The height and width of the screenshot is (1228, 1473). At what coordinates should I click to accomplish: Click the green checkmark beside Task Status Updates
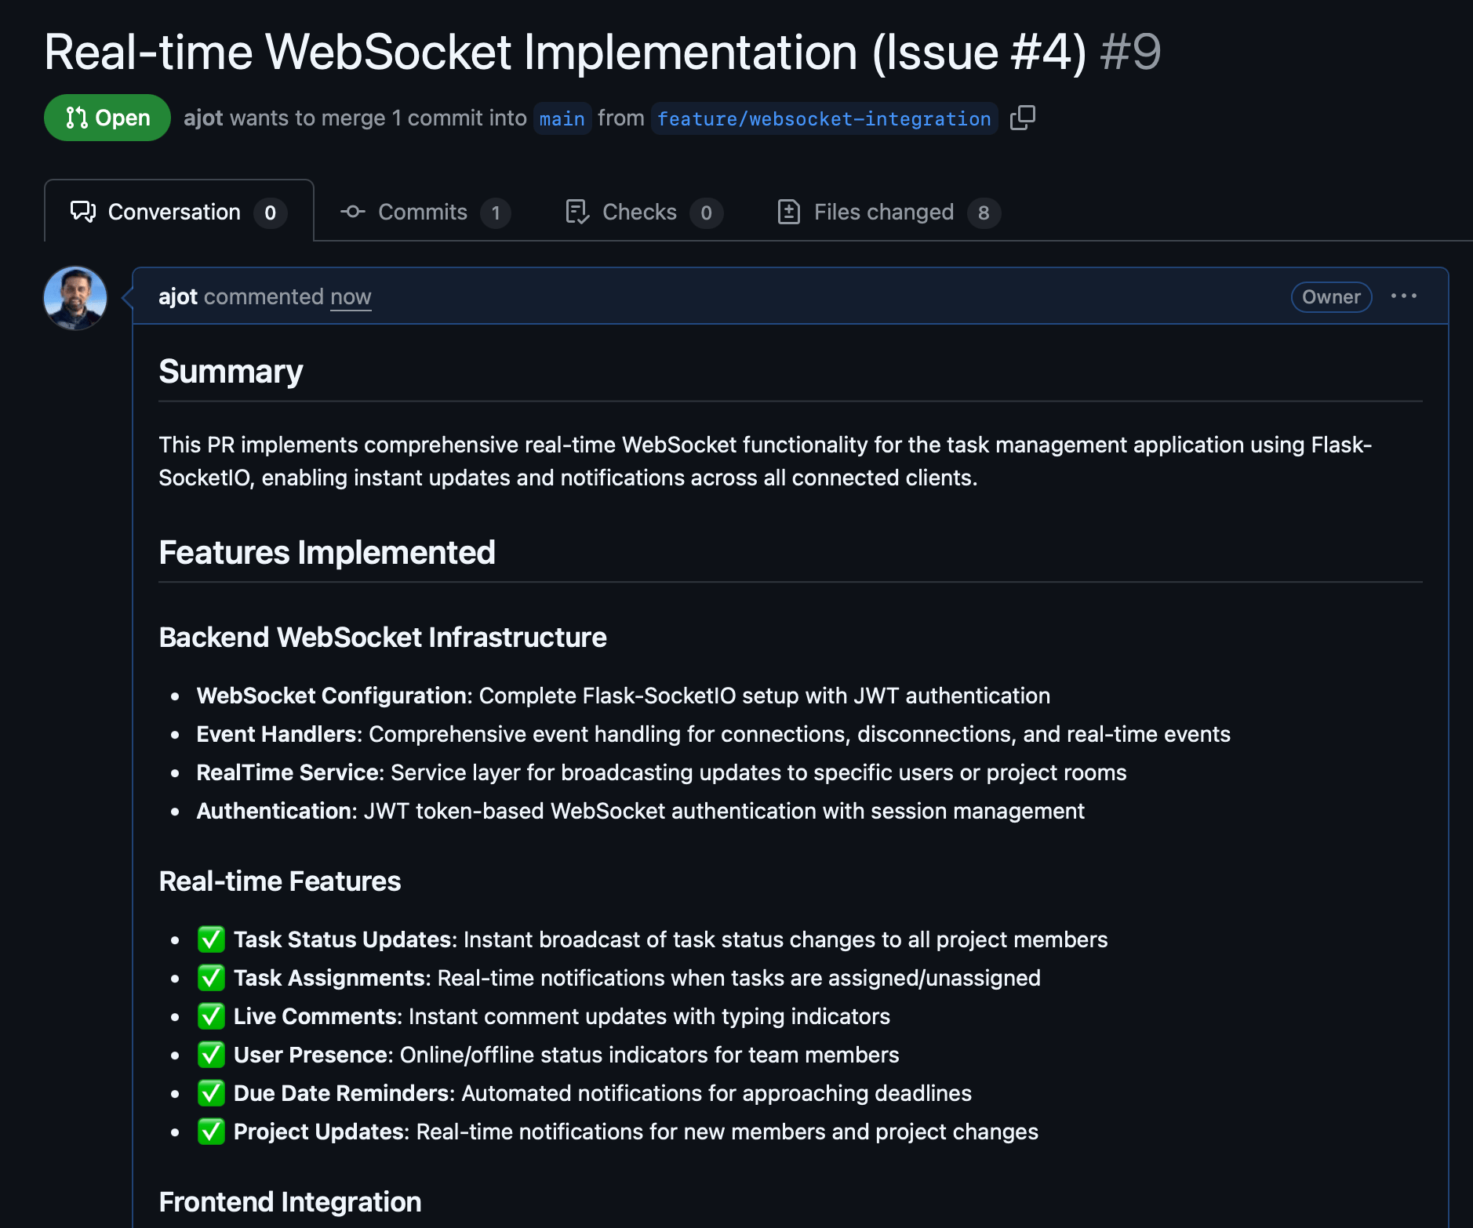tap(211, 939)
